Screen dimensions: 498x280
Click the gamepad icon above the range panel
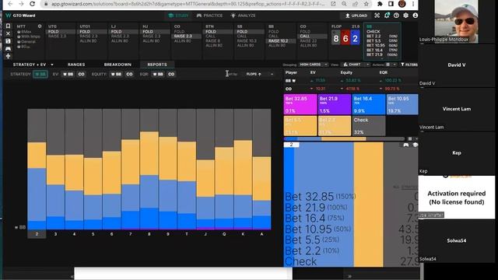(x=406, y=145)
